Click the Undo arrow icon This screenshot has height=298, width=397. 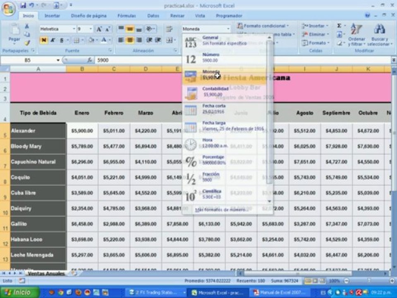pyautogui.click(x=31, y=5)
